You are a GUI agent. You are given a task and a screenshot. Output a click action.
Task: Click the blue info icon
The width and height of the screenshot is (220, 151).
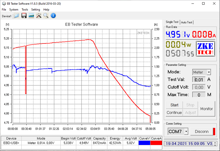click(53, 16)
